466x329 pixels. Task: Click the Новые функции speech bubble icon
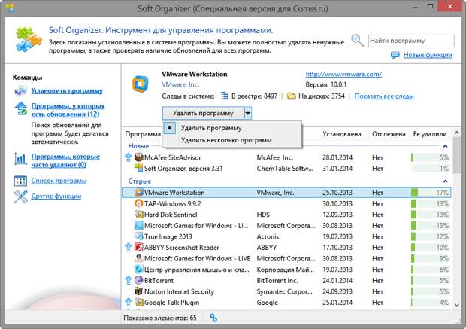click(395, 55)
